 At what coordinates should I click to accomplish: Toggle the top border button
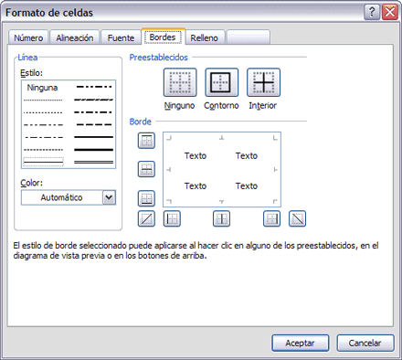pyautogui.click(x=146, y=141)
